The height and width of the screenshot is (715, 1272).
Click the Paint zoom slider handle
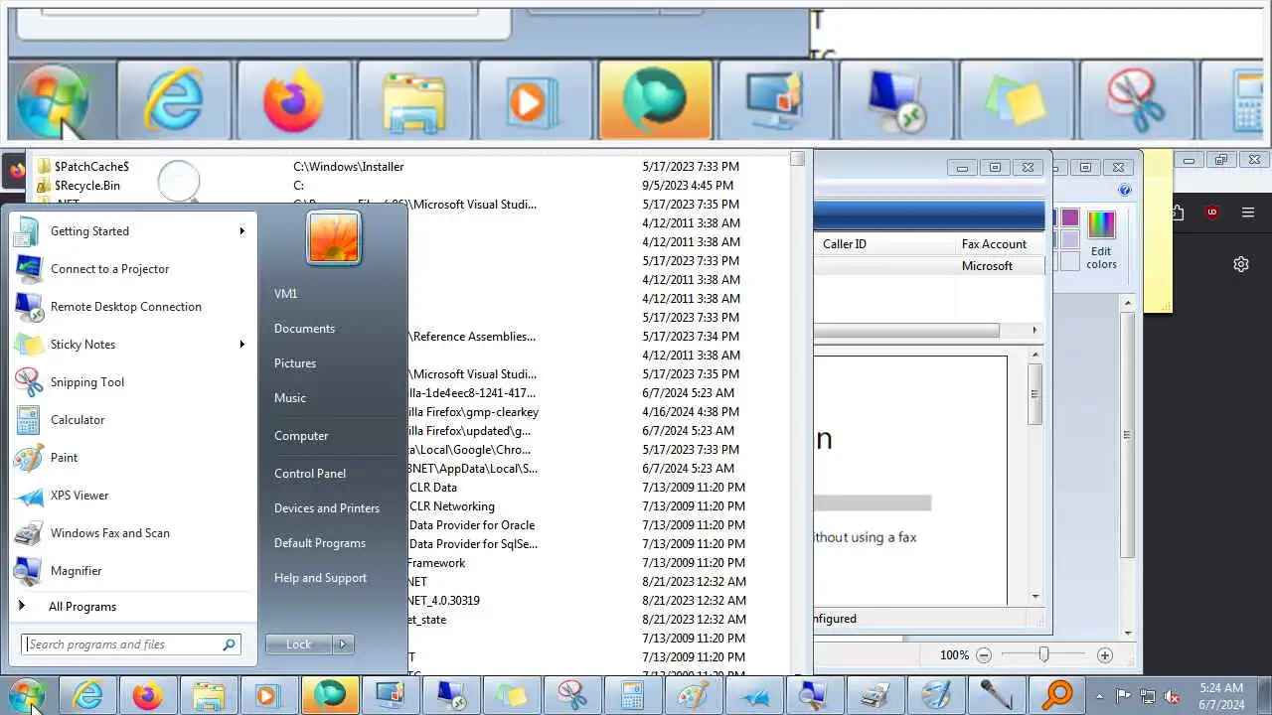point(1043,655)
